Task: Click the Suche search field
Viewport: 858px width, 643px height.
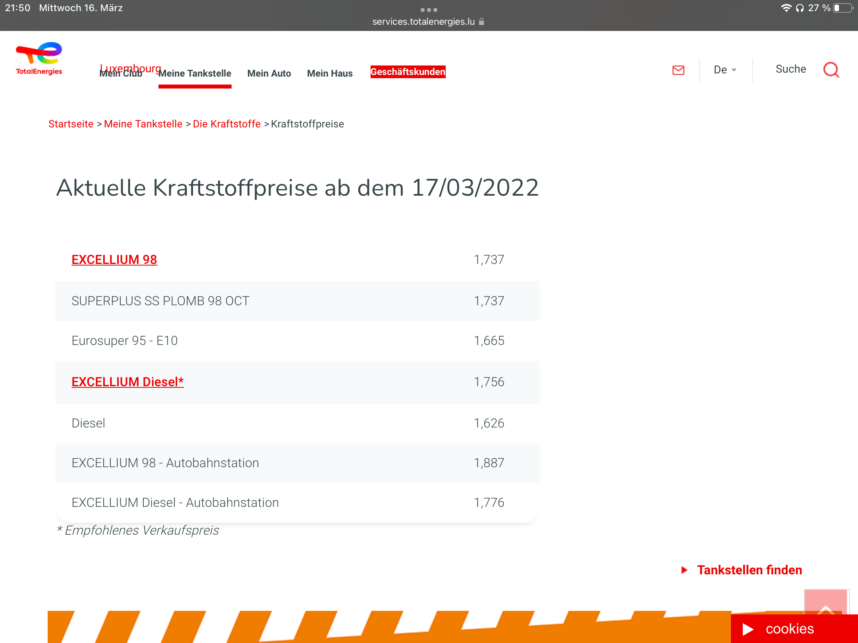Action: (x=790, y=69)
